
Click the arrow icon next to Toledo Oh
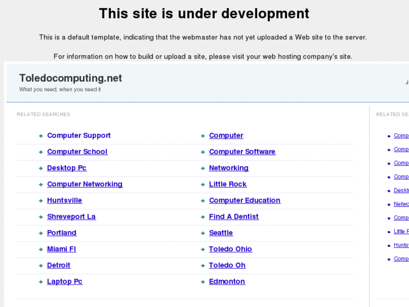[203, 265]
